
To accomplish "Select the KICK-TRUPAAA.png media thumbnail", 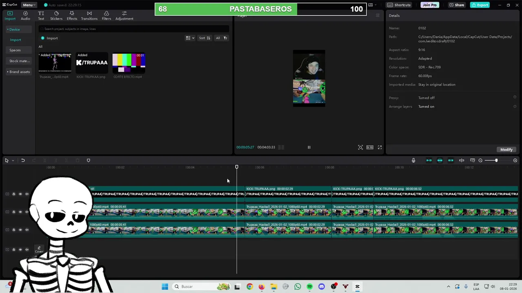I will tap(92, 63).
